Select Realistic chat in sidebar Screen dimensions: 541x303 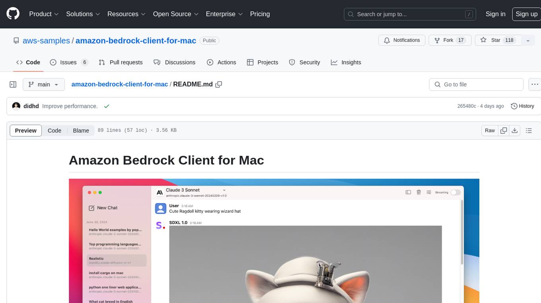pyautogui.click(x=117, y=261)
